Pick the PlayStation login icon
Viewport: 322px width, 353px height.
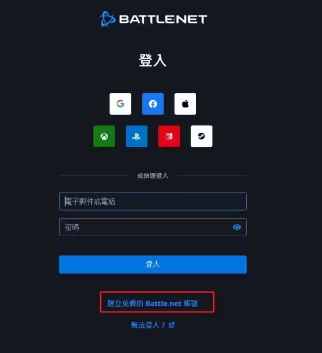(x=136, y=136)
